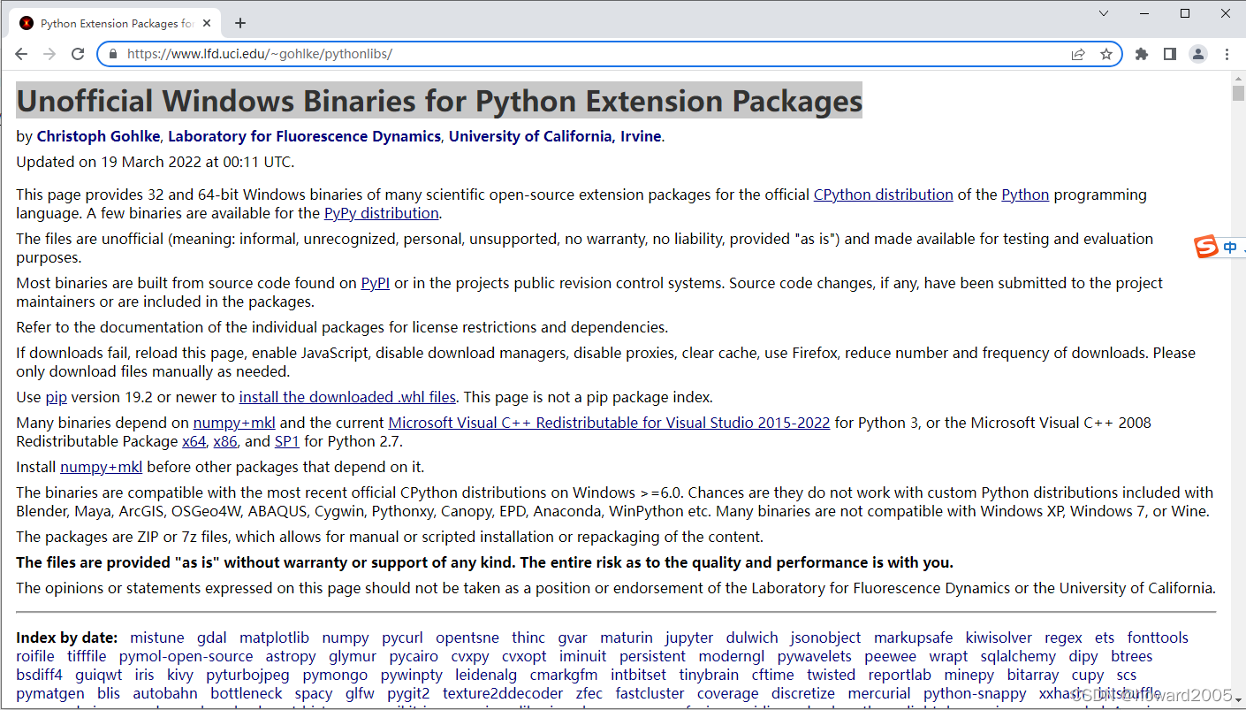Image resolution: width=1246 pixels, height=710 pixels.
Task: Click the share page icon in address bar
Action: [1078, 54]
